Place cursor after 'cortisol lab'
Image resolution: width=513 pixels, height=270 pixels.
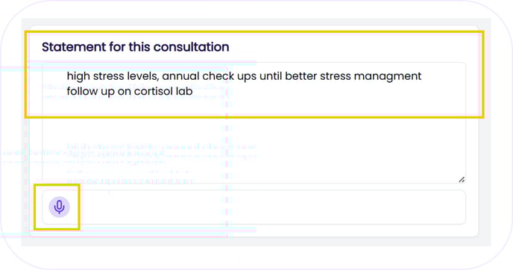pyautogui.click(x=193, y=91)
